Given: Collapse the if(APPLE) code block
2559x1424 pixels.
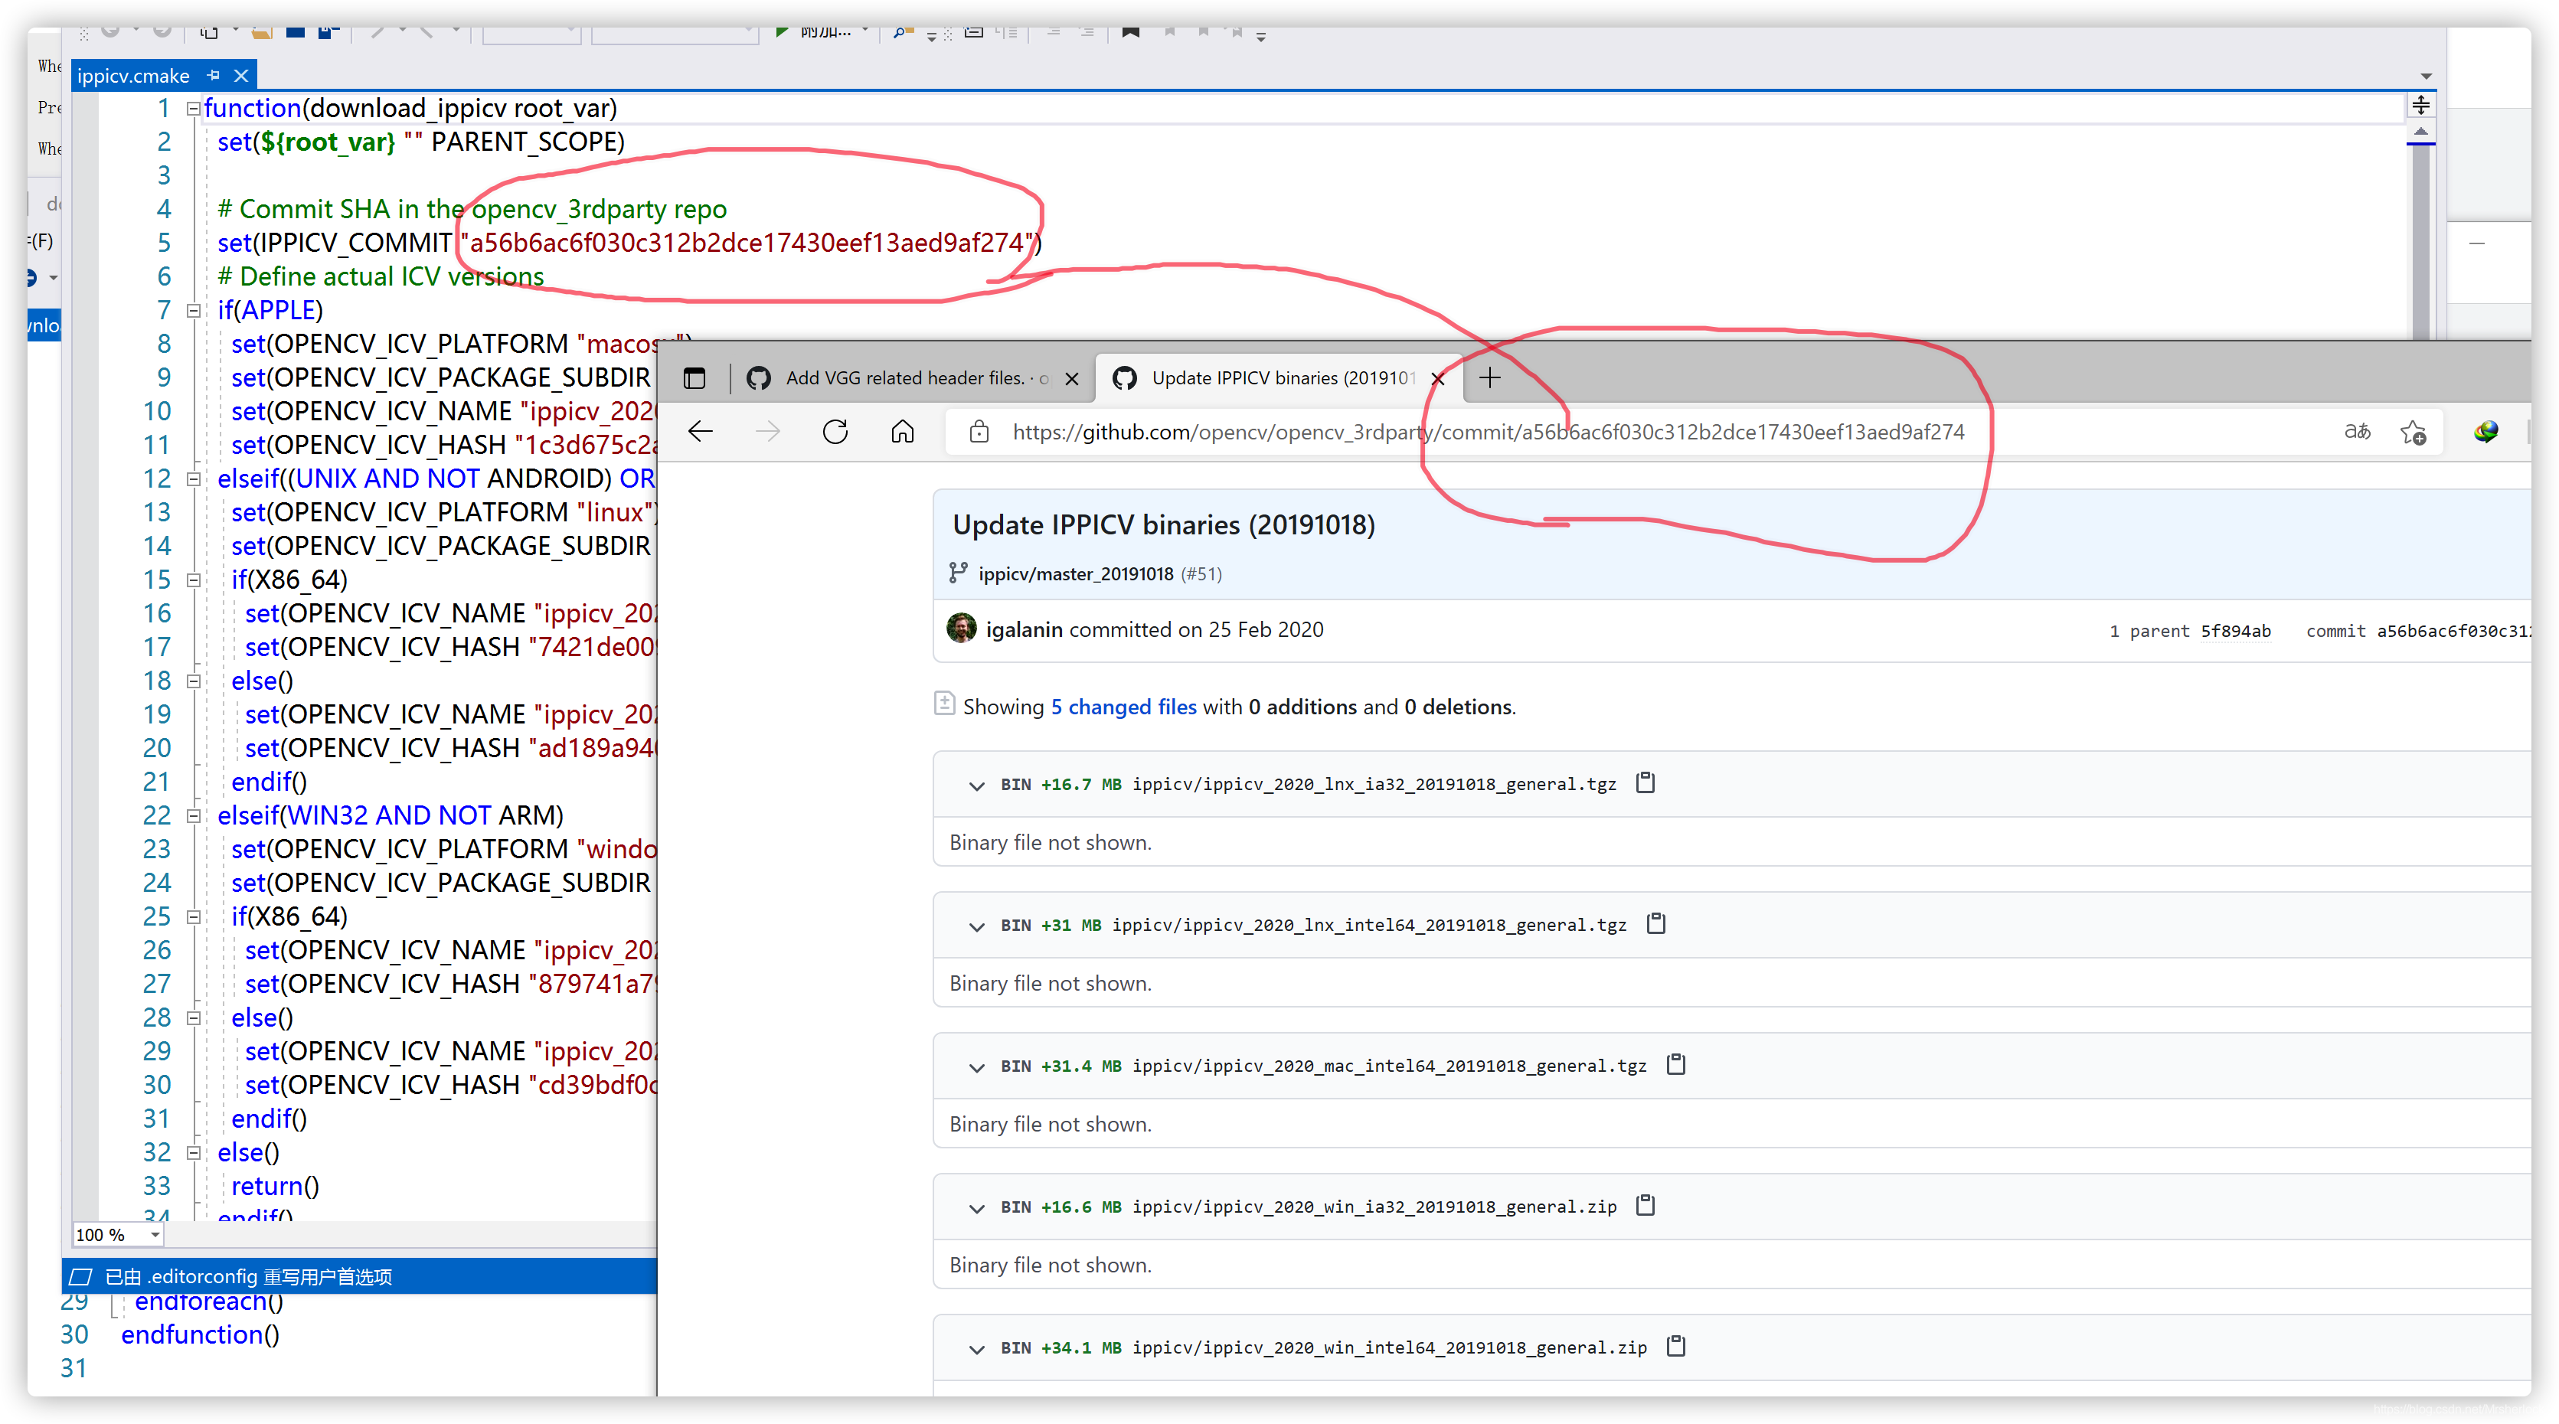Looking at the screenshot, I should [x=194, y=311].
